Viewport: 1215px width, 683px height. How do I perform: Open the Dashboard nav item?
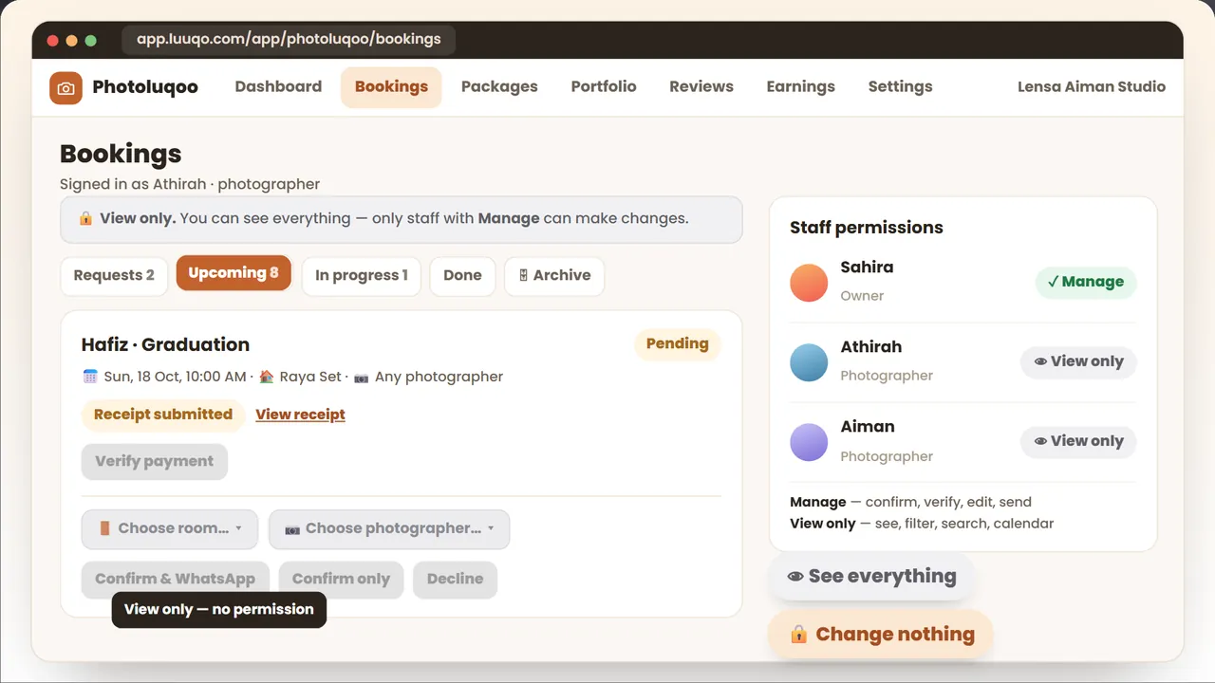pyautogui.click(x=278, y=86)
